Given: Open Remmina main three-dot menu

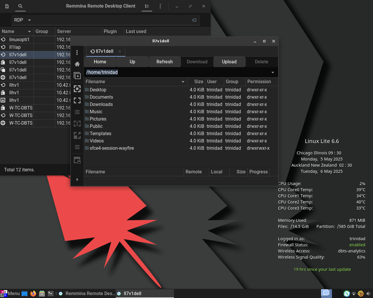Looking at the screenshot, I should pos(160,6).
